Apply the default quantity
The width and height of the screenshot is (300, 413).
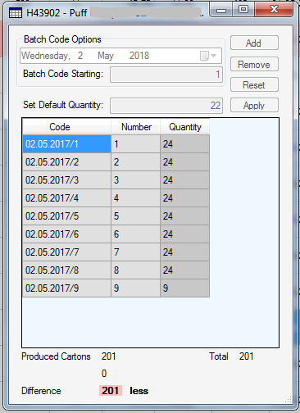click(x=254, y=105)
